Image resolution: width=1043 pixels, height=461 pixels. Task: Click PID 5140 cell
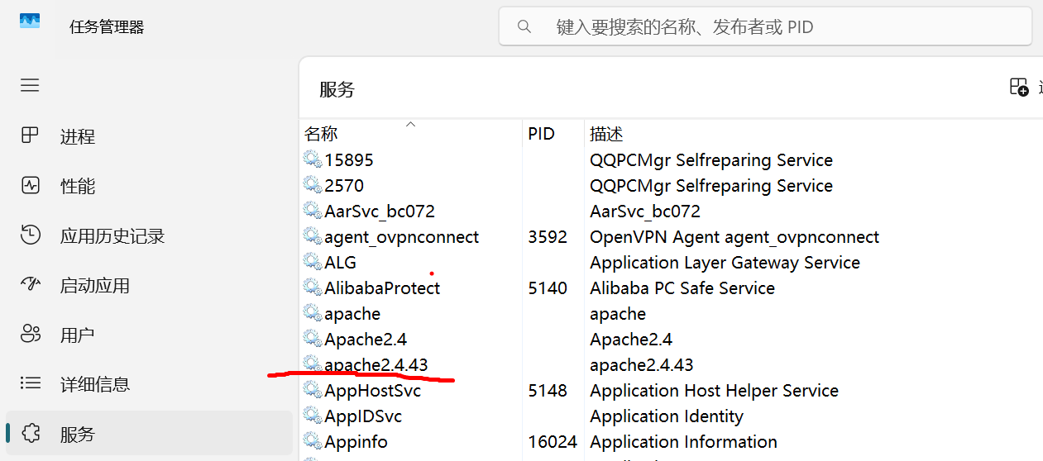[x=548, y=288]
